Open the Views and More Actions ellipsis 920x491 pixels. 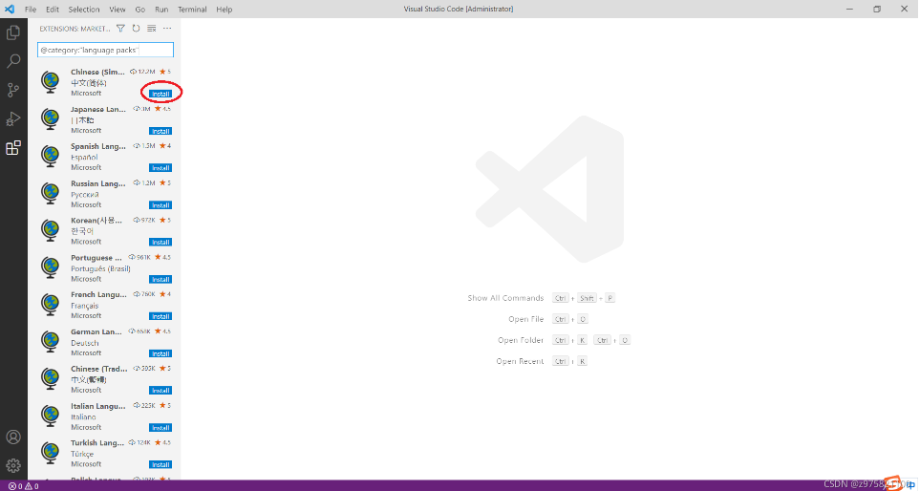pos(167,28)
